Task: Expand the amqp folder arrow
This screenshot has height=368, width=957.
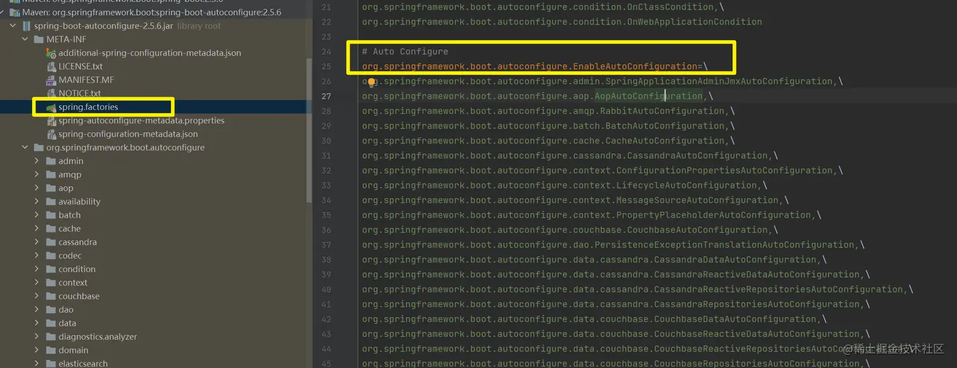Action: (37, 175)
